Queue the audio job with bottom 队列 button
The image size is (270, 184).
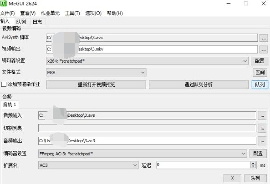(255, 178)
